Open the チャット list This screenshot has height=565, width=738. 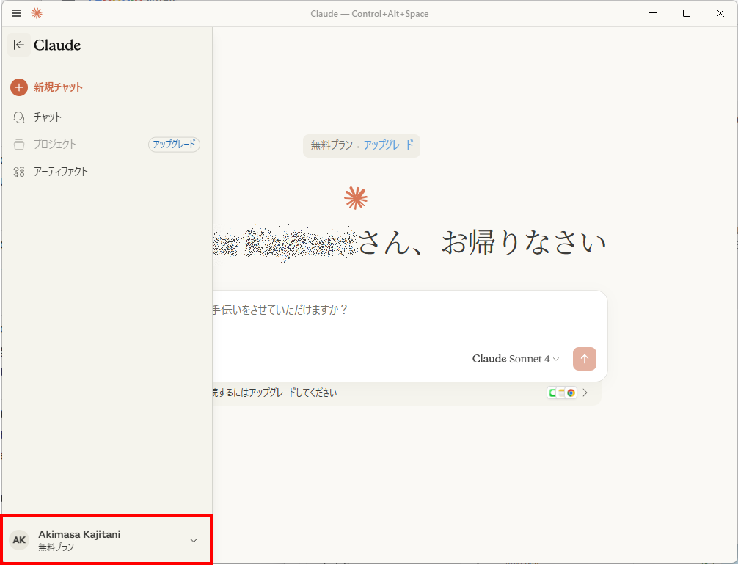click(48, 117)
